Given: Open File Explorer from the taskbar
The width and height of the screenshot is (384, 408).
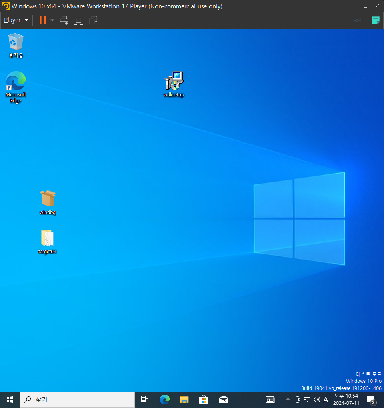Looking at the screenshot, I should (x=184, y=400).
